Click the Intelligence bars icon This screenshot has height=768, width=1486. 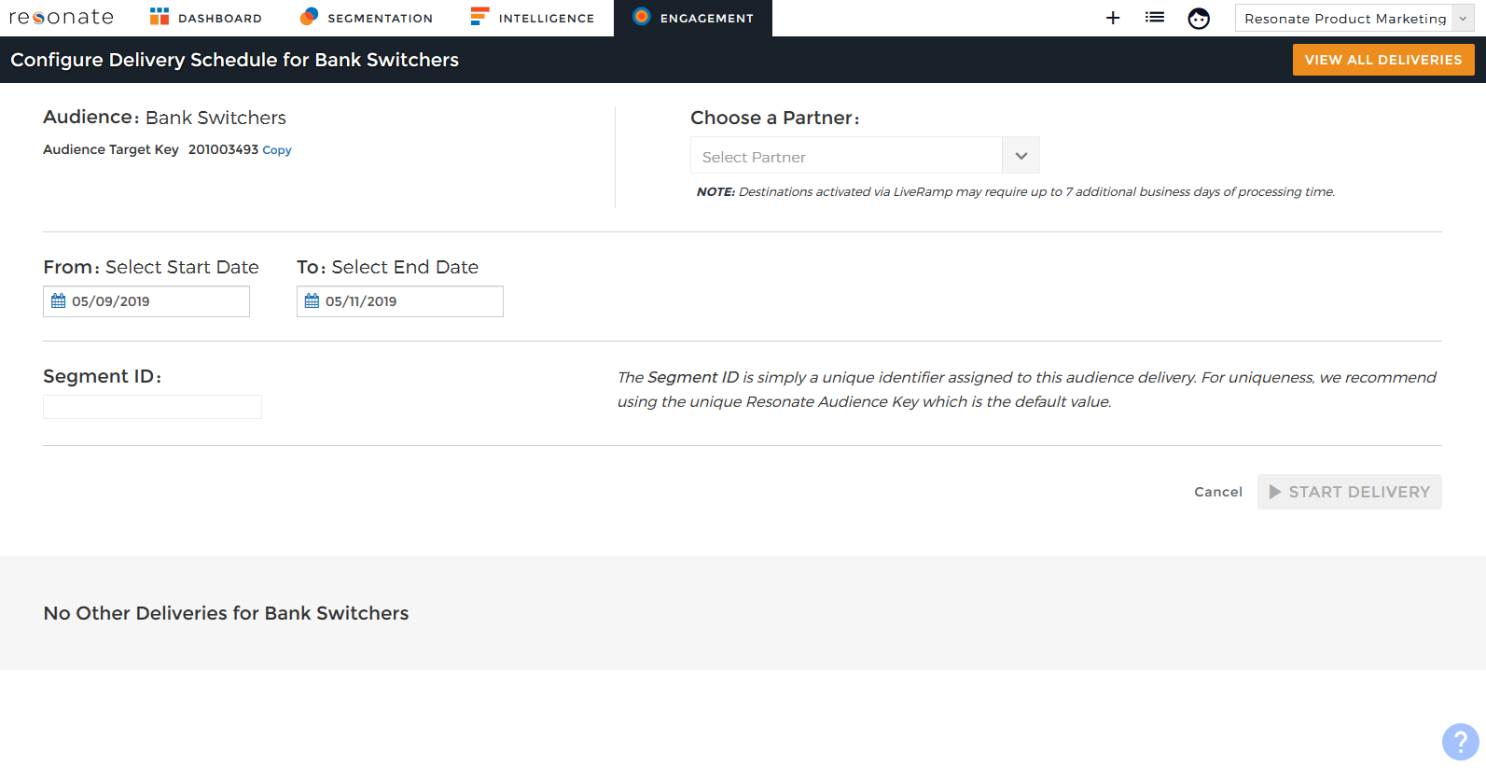tap(479, 16)
